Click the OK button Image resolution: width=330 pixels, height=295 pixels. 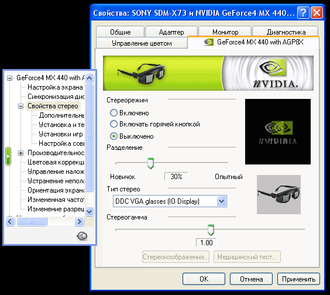(204, 279)
